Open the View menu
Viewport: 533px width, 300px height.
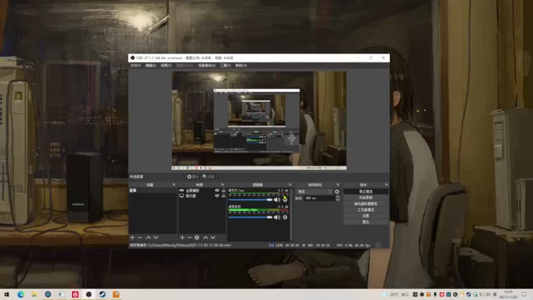point(166,65)
